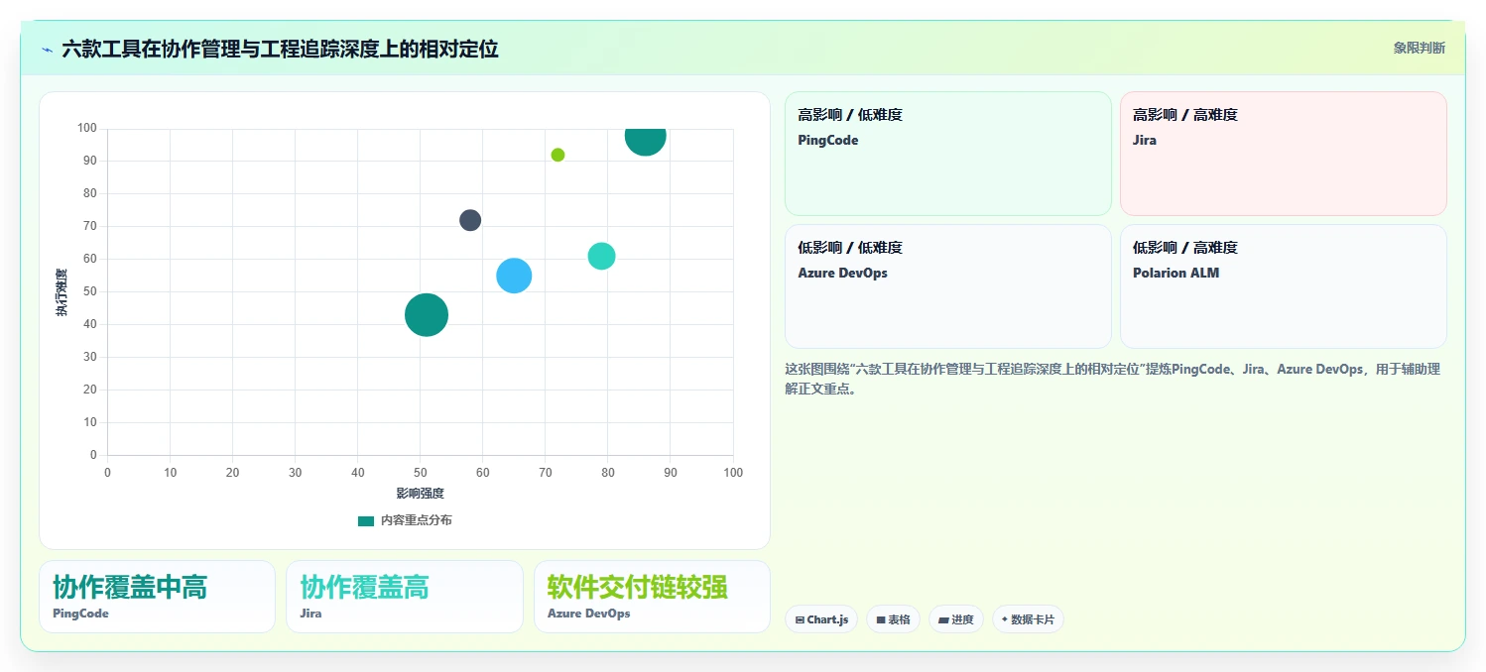The height and width of the screenshot is (672, 1486).
Task: Toggle the 内容重点分布 legend swatch
Action: pyautogui.click(x=366, y=520)
